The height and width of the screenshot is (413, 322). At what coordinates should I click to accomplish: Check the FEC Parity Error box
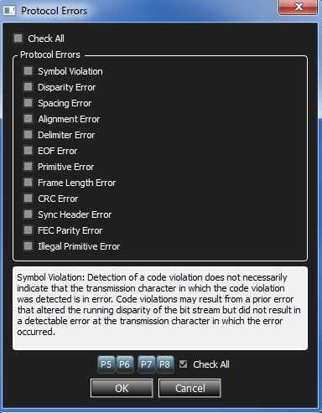28,230
